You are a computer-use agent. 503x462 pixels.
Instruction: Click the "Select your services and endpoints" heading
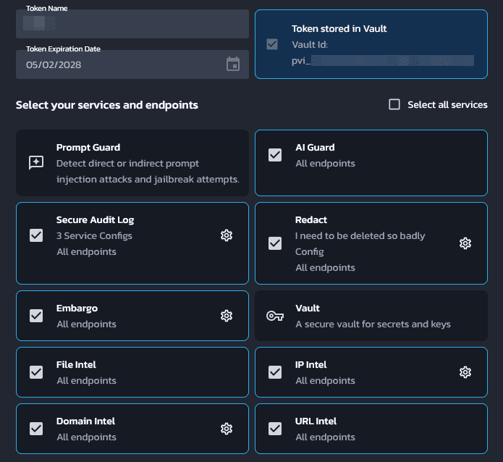107,105
